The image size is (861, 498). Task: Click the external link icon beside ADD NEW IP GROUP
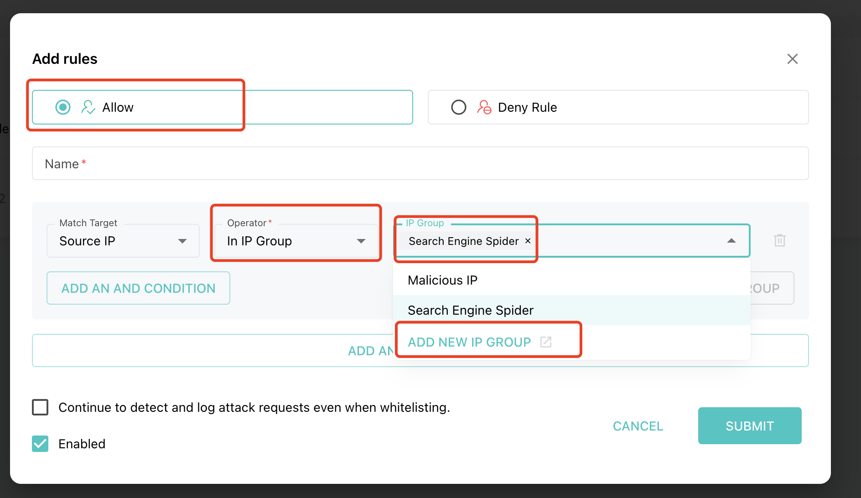tap(546, 342)
